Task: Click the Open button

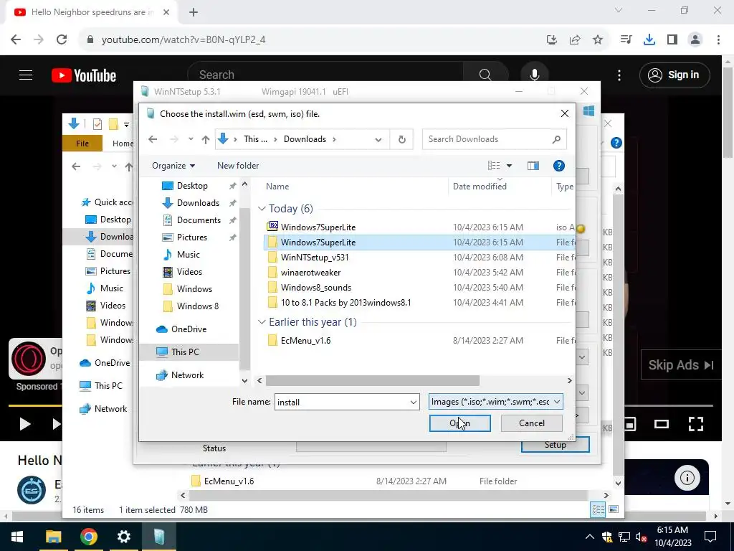Action: pos(459,423)
